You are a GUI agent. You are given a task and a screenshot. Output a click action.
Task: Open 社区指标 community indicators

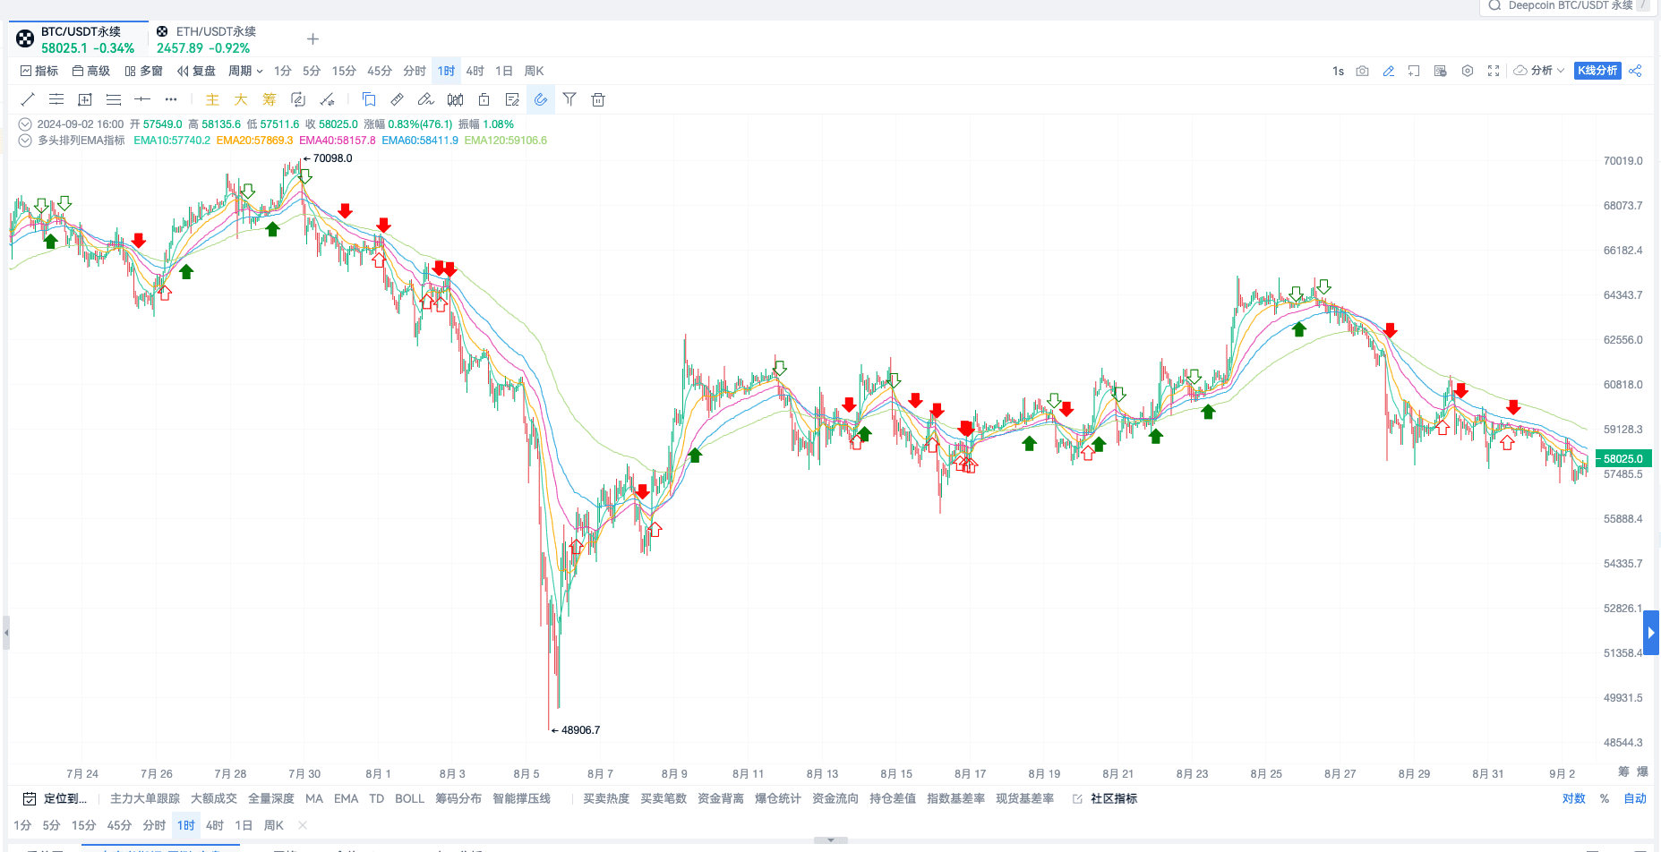1105,798
